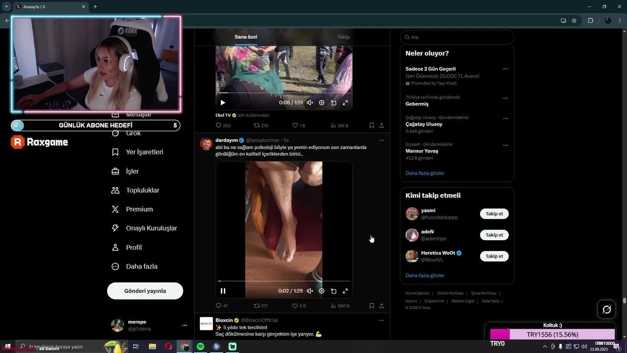Repost the dardayım post (271)
This screenshot has height=353, width=627.
pyautogui.click(x=261, y=305)
